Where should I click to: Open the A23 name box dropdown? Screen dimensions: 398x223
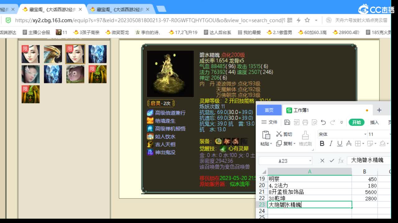point(310,161)
